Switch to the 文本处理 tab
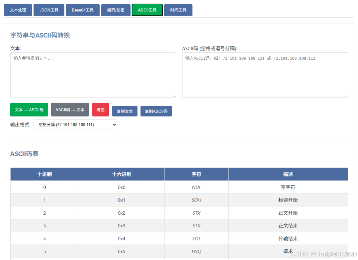 pyautogui.click(x=18, y=10)
